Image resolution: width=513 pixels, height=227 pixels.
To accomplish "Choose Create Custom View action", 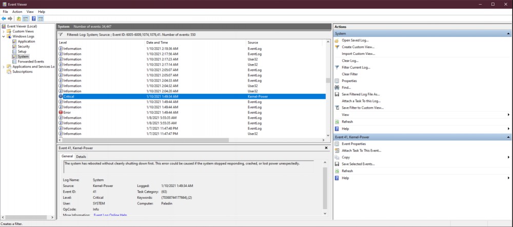I will coord(358,47).
